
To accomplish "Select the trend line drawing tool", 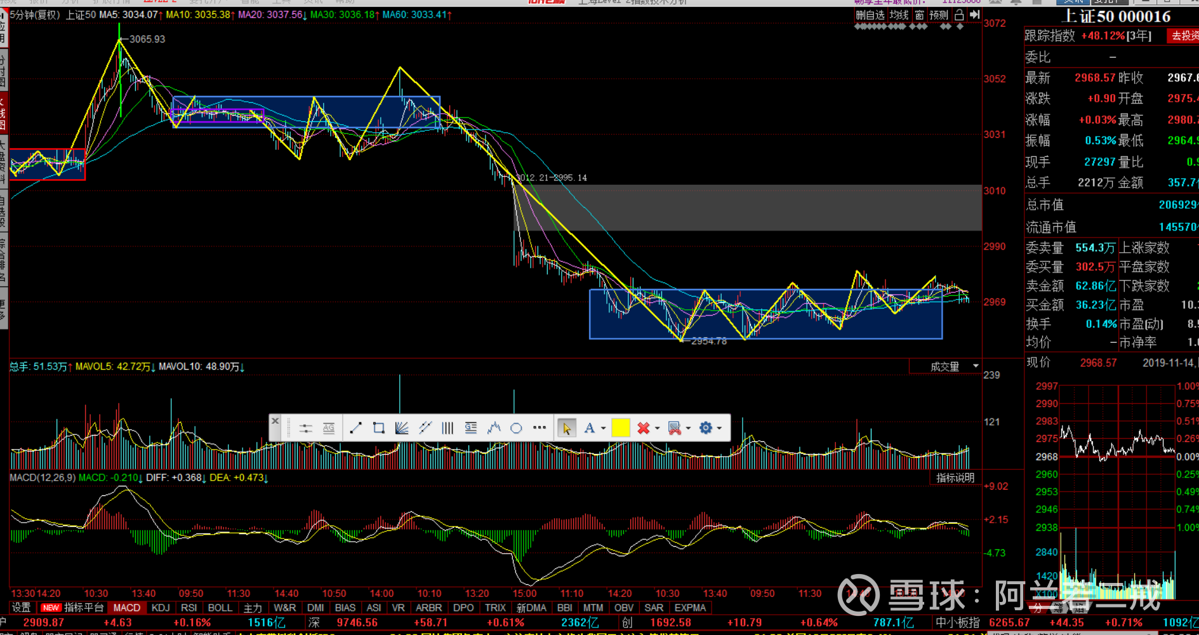I will [355, 428].
